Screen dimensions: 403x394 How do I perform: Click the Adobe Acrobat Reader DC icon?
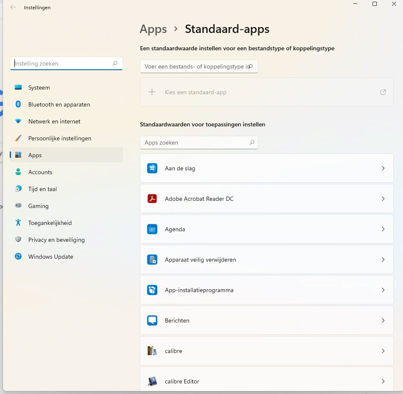click(x=152, y=199)
